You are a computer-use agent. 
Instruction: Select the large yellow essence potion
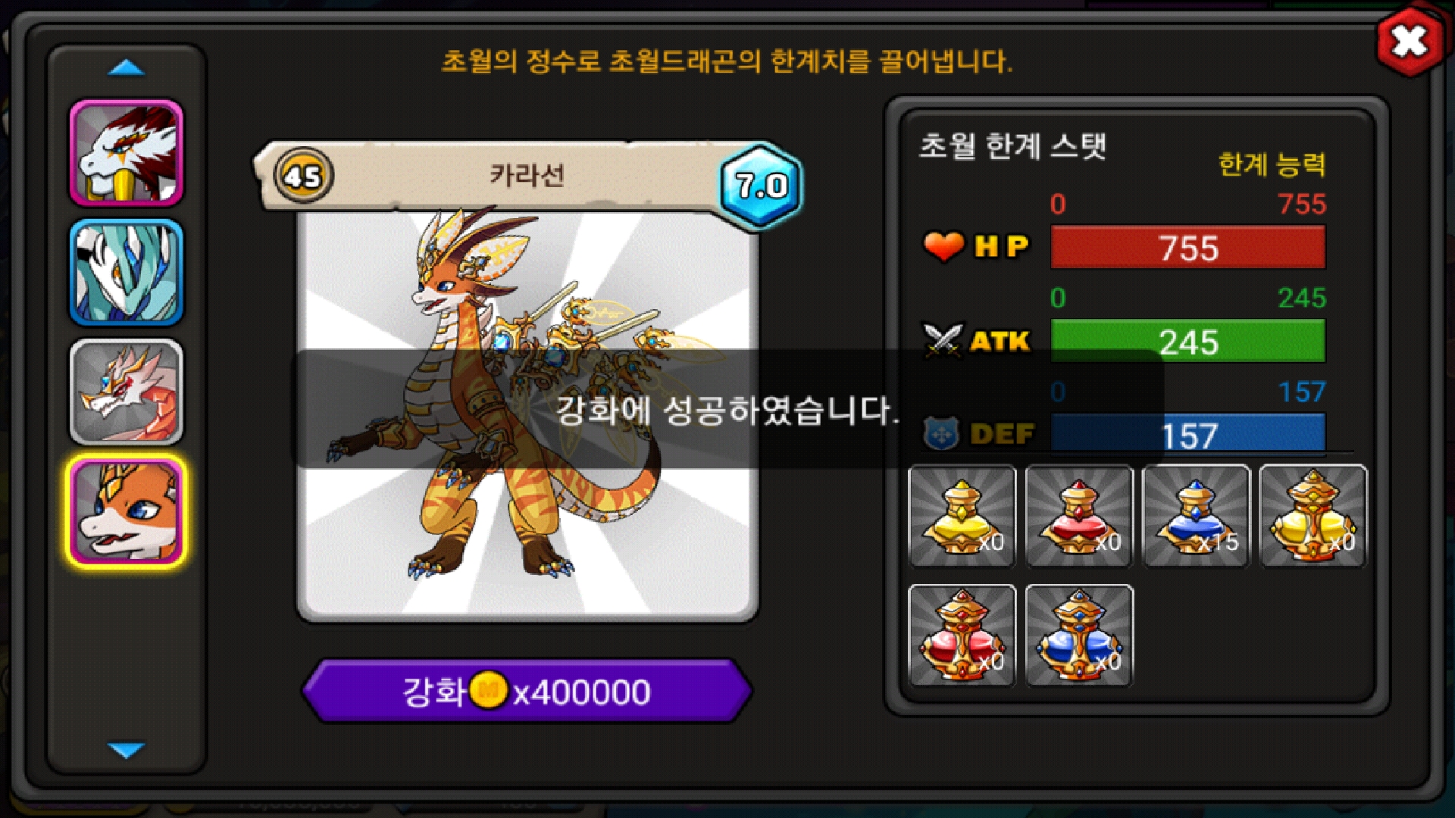pos(1313,517)
